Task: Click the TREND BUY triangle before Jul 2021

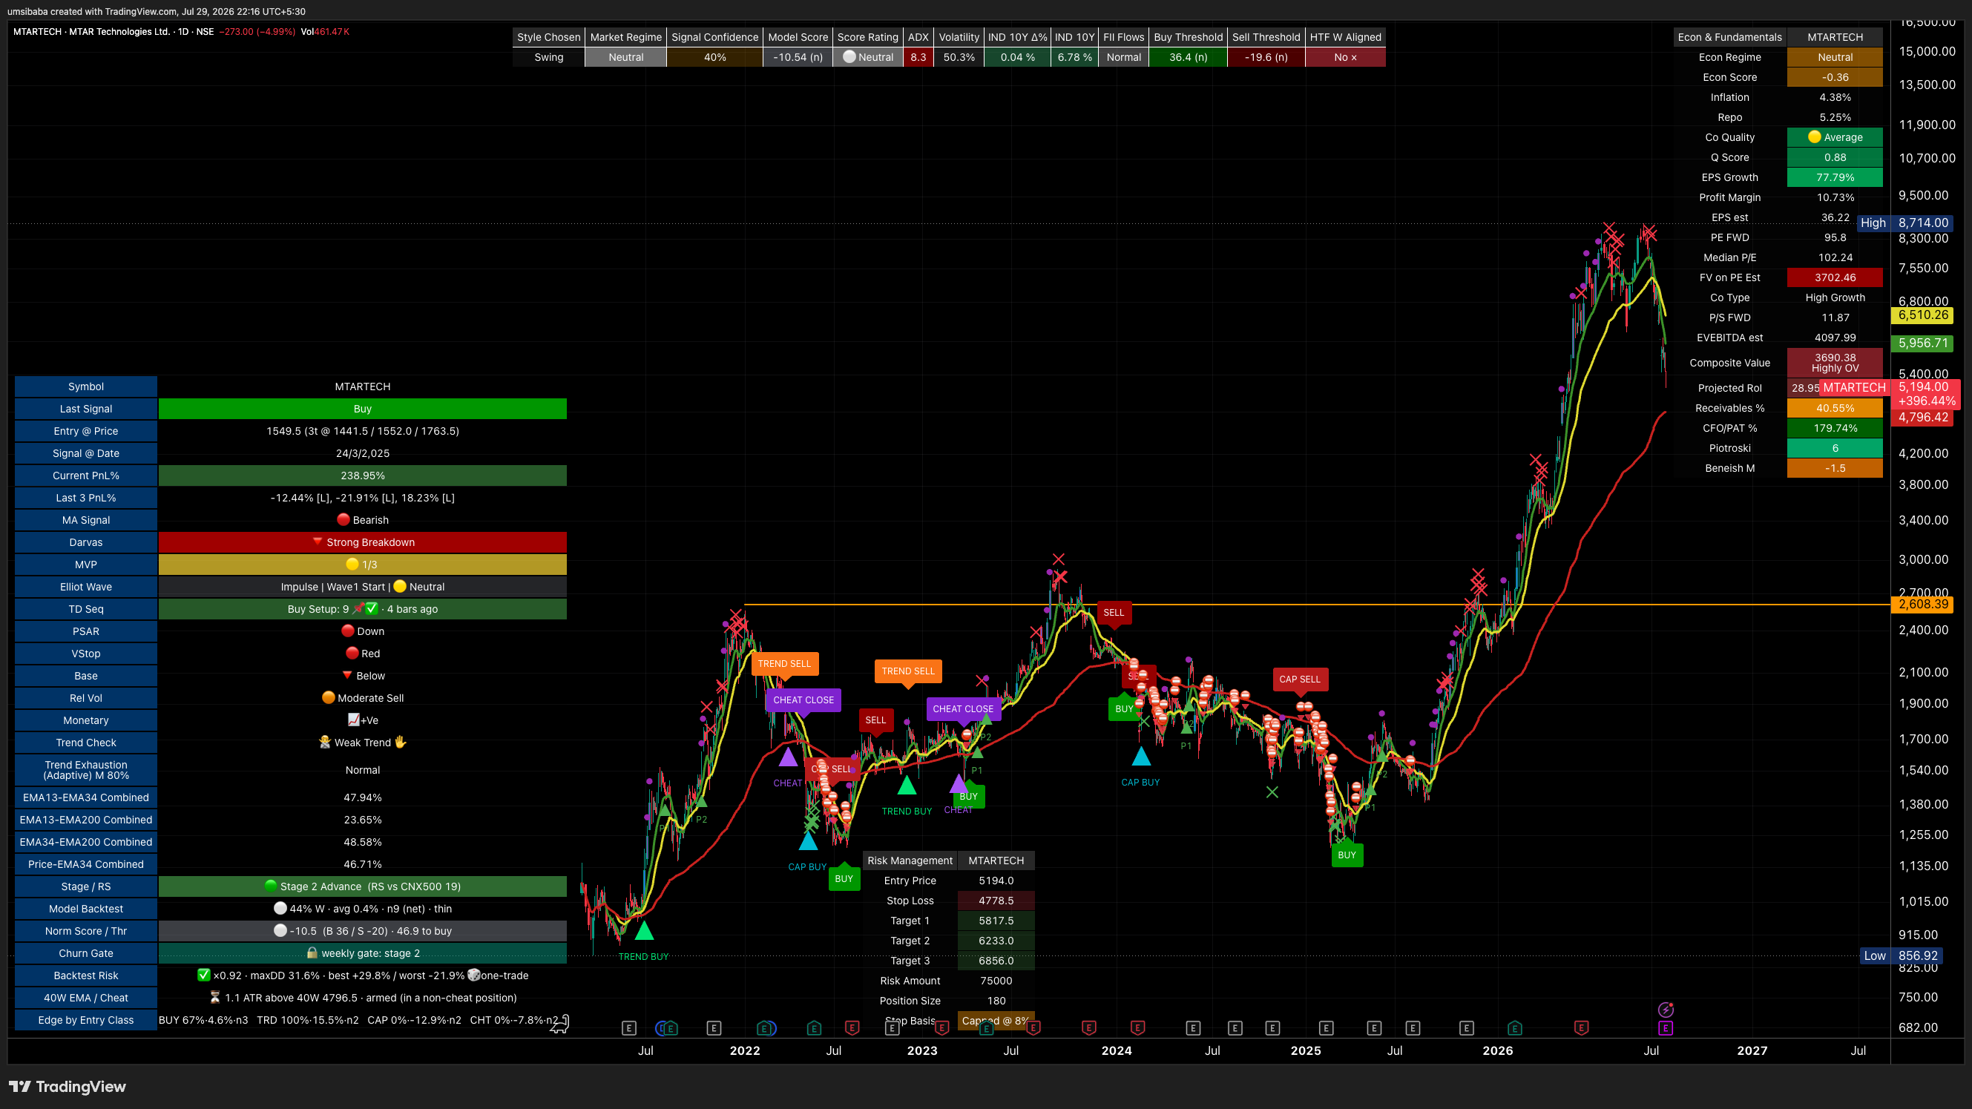Action: coord(645,930)
